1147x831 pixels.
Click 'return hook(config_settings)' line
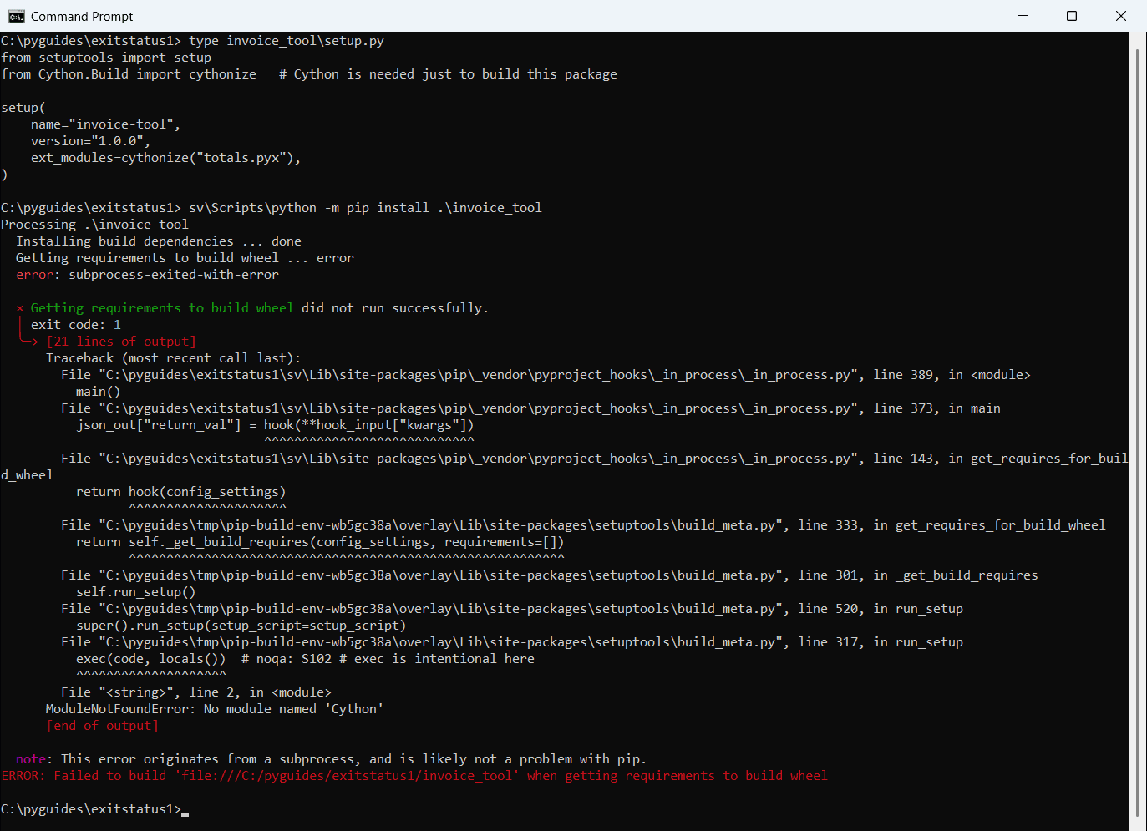(x=181, y=492)
